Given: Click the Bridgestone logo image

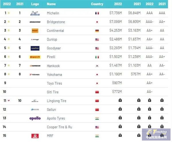Looking at the screenshot, I should point(35,22).
